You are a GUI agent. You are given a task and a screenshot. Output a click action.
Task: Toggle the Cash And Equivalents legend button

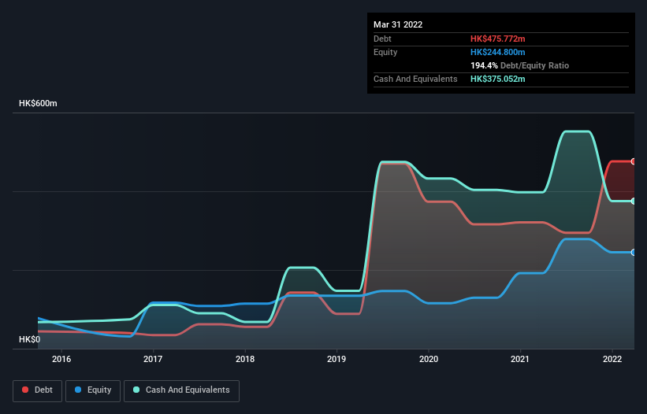tap(181, 390)
